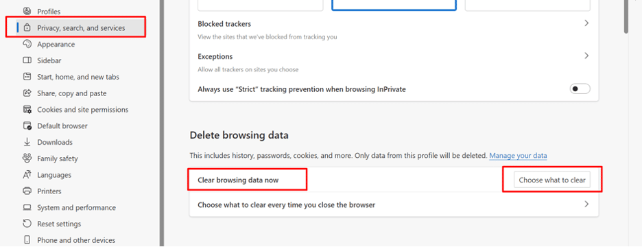Open Cookies and site permissions settings
This screenshot has width=642, height=247.
point(83,110)
